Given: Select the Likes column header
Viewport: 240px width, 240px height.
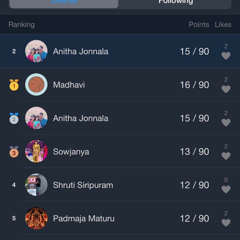Looking at the screenshot, I should tap(223, 25).
